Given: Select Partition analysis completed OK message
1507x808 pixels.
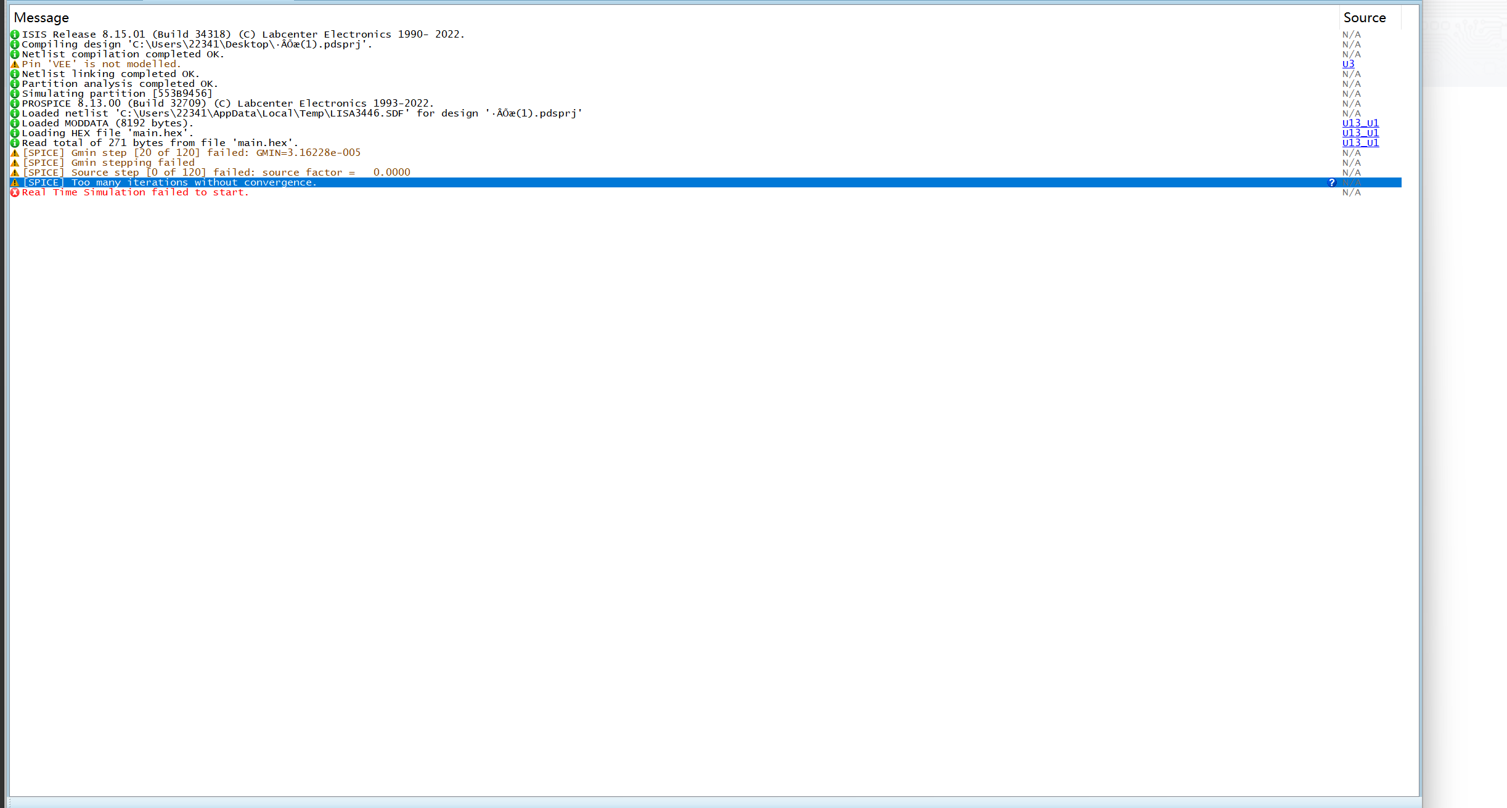Looking at the screenshot, I should [x=120, y=84].
